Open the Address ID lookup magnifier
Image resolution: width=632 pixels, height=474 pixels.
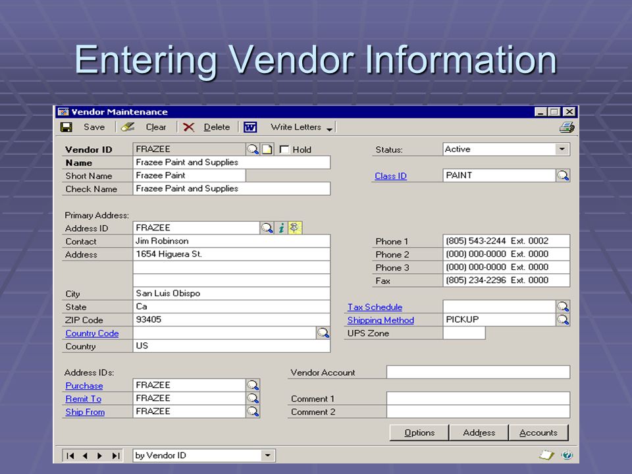tap(267, 228)
